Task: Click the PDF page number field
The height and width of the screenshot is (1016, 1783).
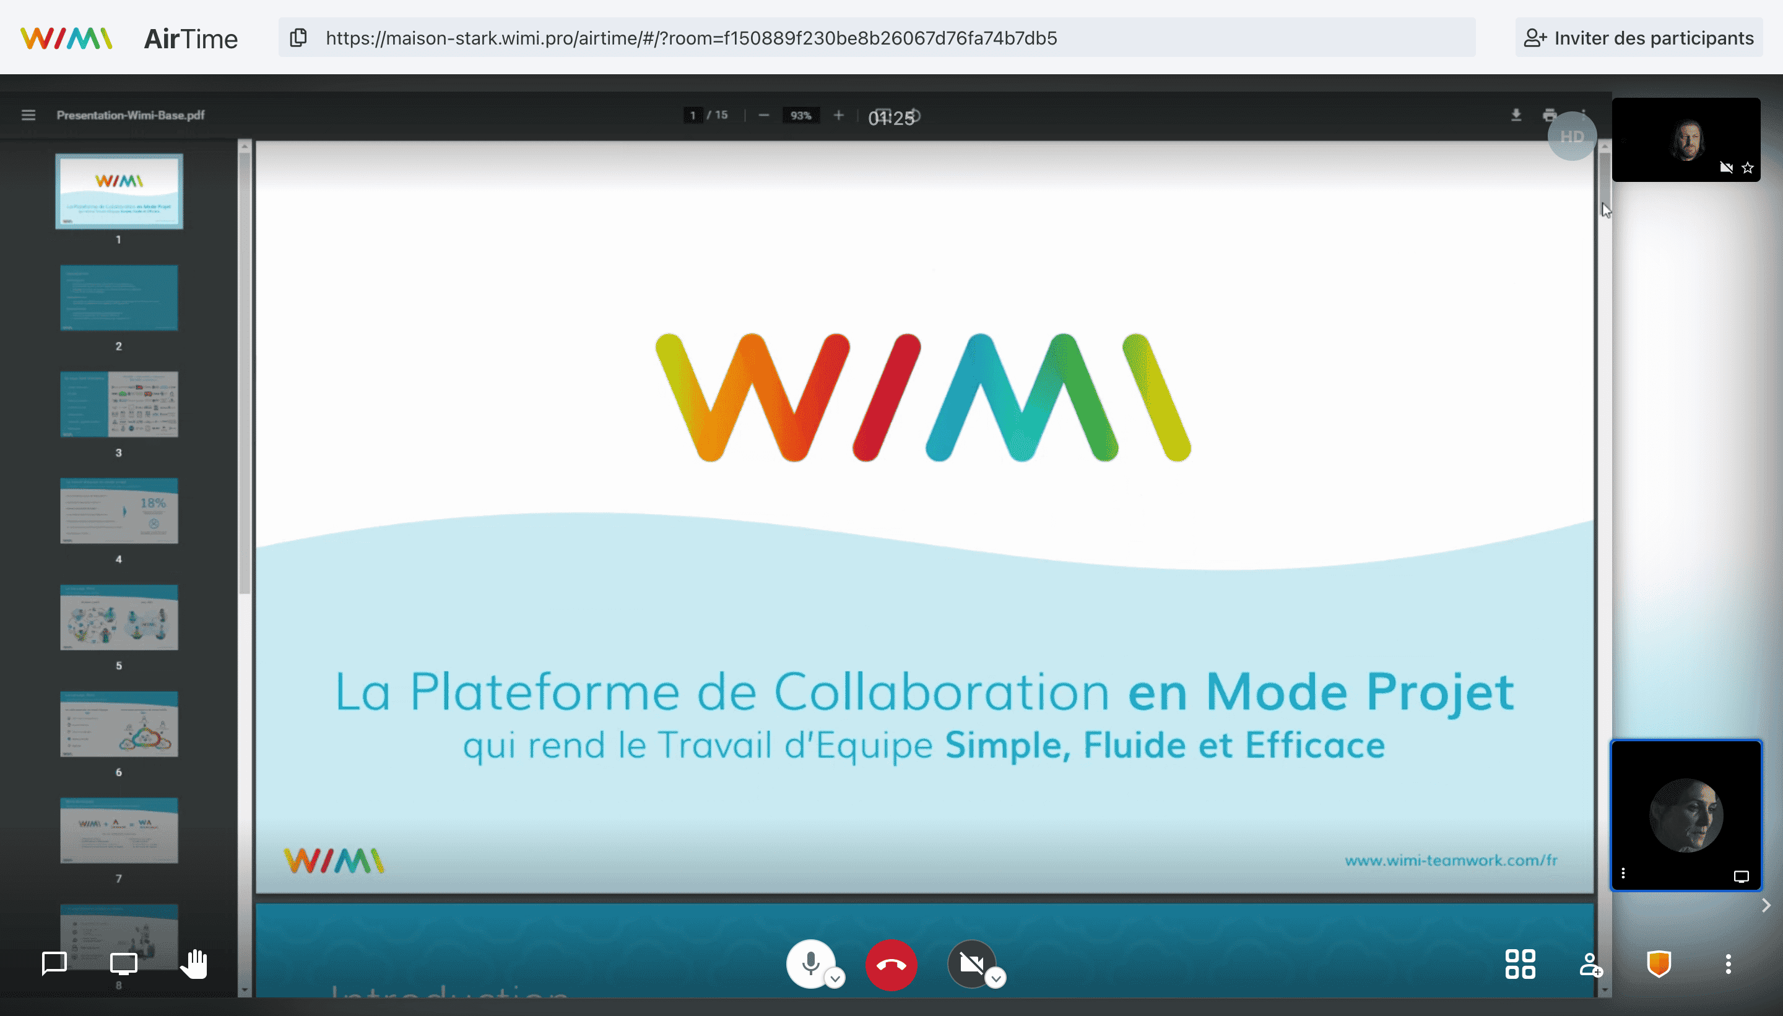Action: 693,115
